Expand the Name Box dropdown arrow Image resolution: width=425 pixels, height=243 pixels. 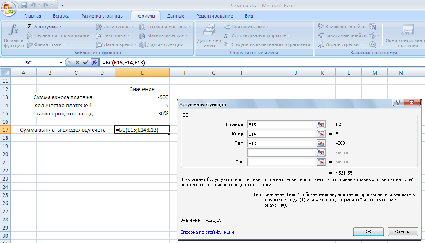coord(61,63)
